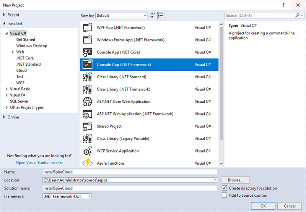Click the search magnifier icon
The height and width of the screenshot is (212, 306).
pos(297,15)
